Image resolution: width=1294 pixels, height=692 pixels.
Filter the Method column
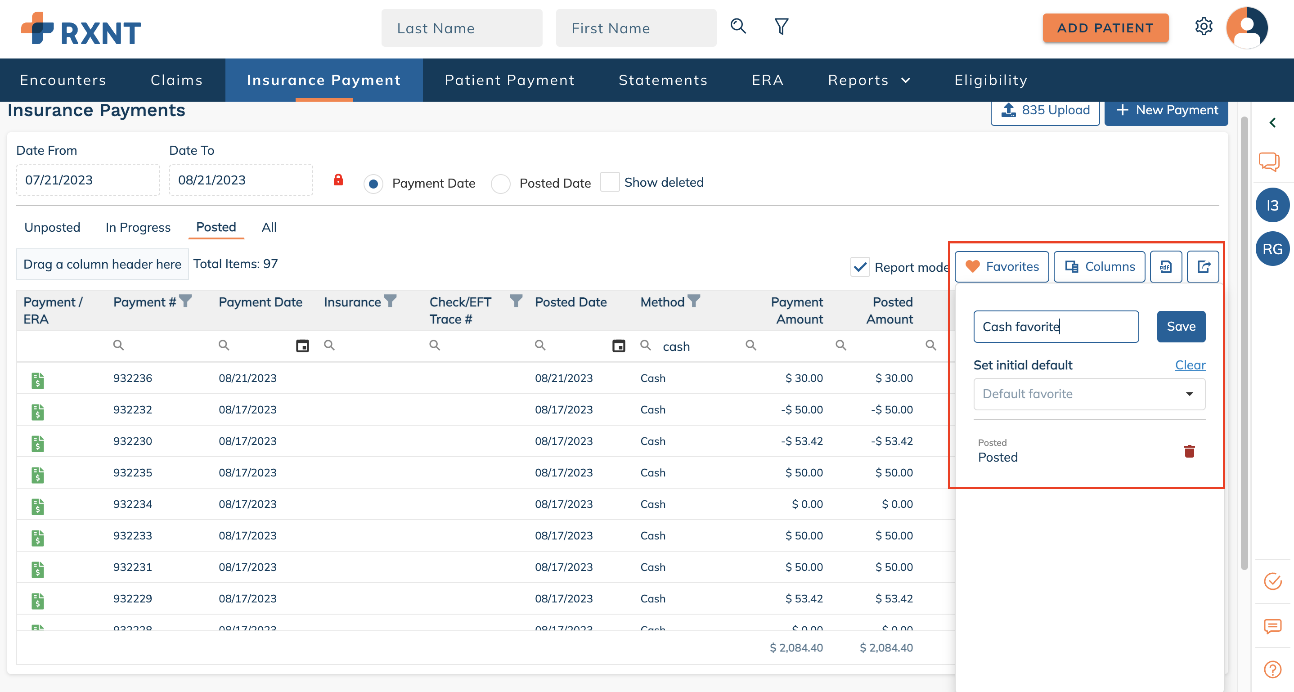click(694, 301)
